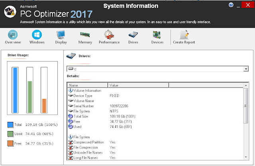Close the System Information window
This screenshot has height=166, width=255.
pyautogui.click(x=248, y=5)
